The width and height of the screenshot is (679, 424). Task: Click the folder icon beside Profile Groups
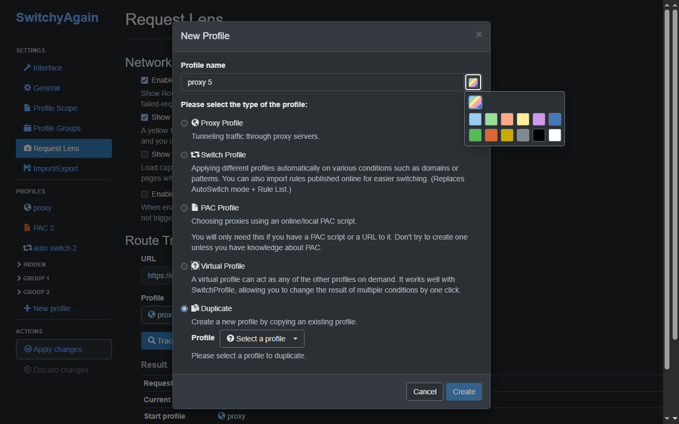tap(28, 128)
